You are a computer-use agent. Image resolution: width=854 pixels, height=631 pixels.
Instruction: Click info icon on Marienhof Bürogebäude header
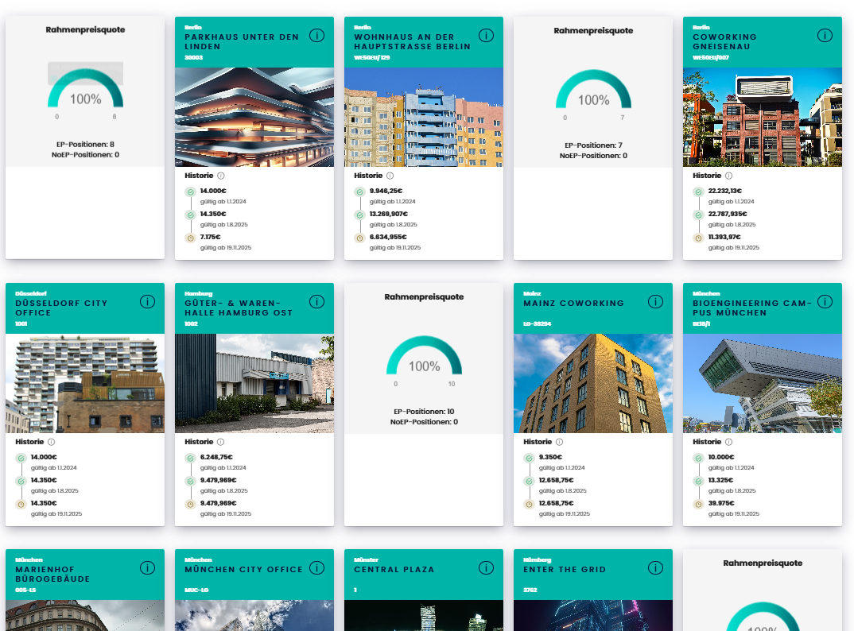147,568
